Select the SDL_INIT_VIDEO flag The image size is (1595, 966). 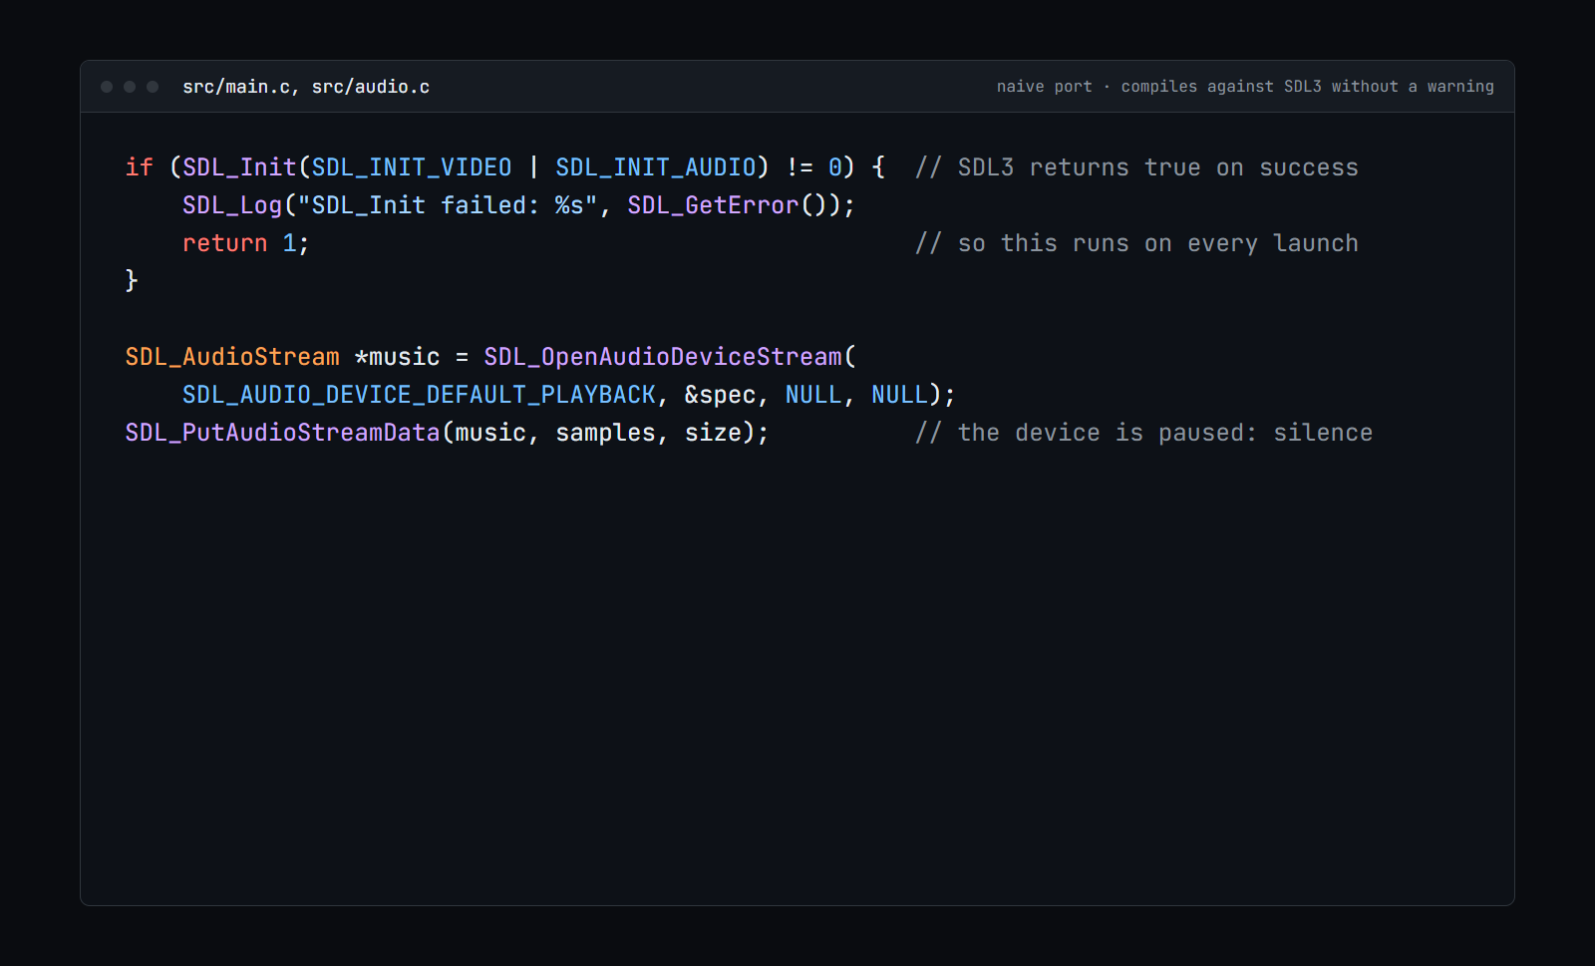412,166
